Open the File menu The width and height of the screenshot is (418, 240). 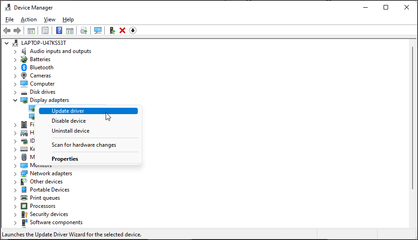point(10,19)
